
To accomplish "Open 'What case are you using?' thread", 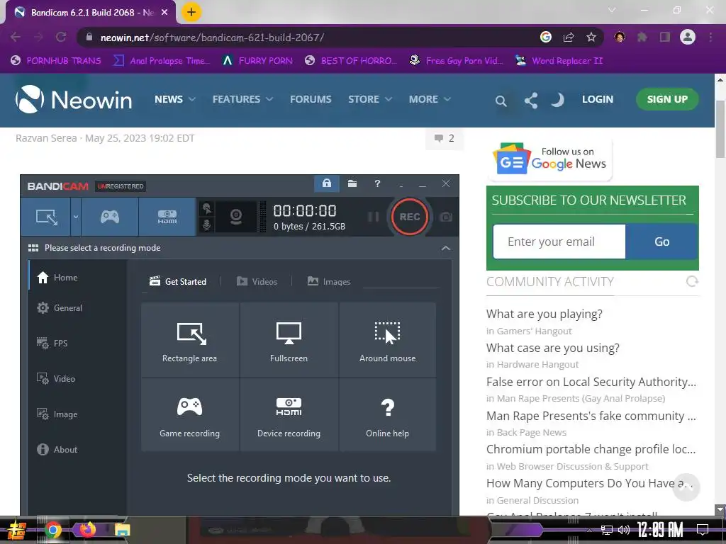I will (x=552, y=348).
